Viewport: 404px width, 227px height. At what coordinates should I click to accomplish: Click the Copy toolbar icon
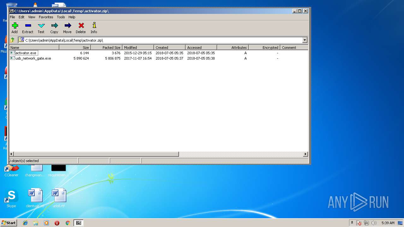(x=54, y=26)
